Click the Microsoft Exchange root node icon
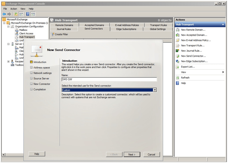231x164 pixels. pos(4,19)
